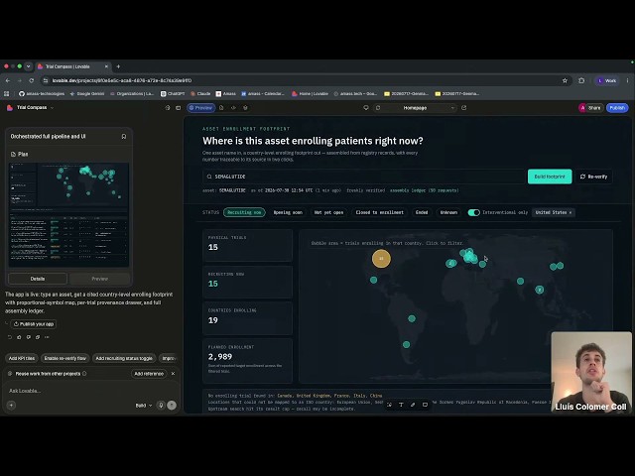
Task: Open the code view icon after Preview
Action: [x=233, y=108]
